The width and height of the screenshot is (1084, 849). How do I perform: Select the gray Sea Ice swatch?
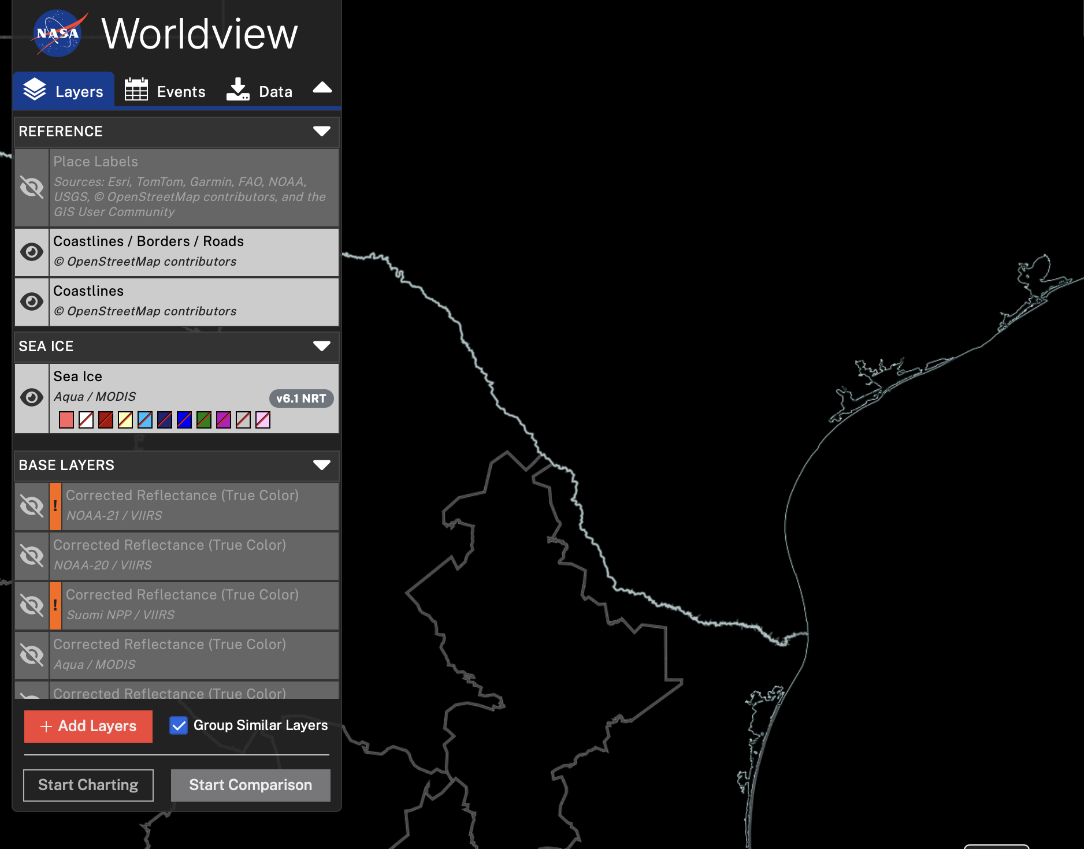pos(243,420)
